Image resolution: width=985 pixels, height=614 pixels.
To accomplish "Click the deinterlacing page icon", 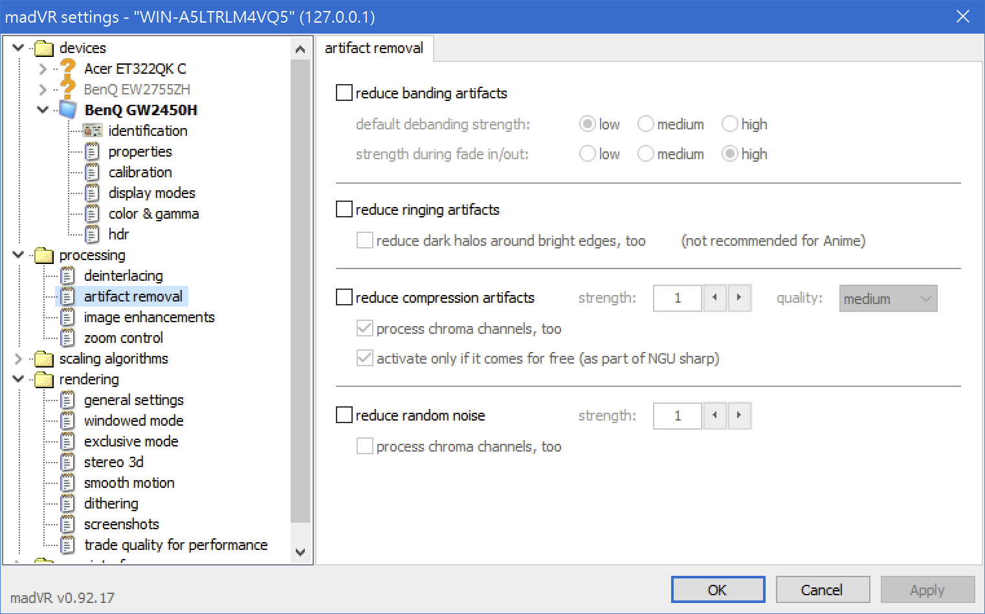I will click(68, 276).
